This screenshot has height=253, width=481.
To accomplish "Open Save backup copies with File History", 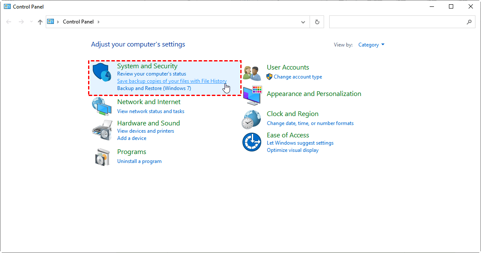I will (172, 81).
